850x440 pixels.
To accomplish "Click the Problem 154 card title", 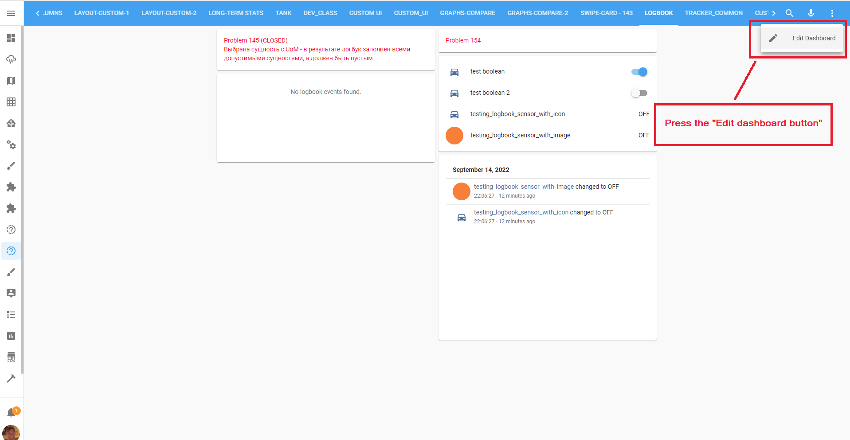I will pyautogui.click(x=463, y=40).
